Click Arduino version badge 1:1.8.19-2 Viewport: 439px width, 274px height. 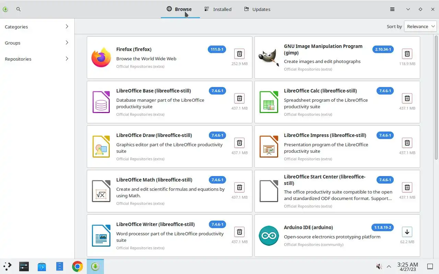coord(382,227)
